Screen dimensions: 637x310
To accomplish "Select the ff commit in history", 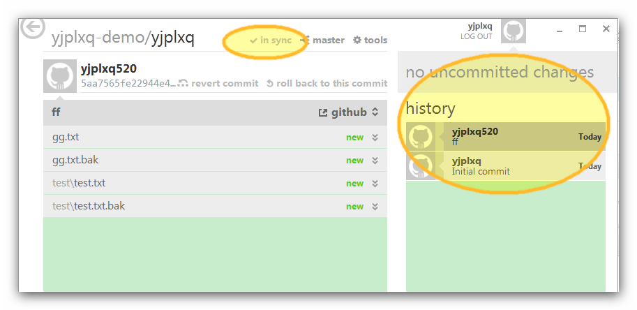I will [506, 137].
